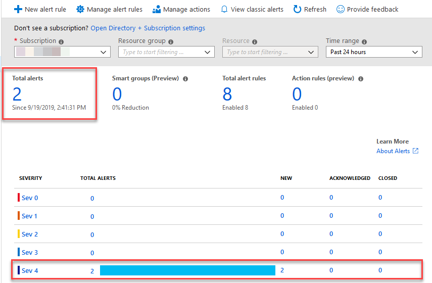Screen dimensions: 432x283
Task: Click the Provide feedback smiley icon
Action: [341, 9]
